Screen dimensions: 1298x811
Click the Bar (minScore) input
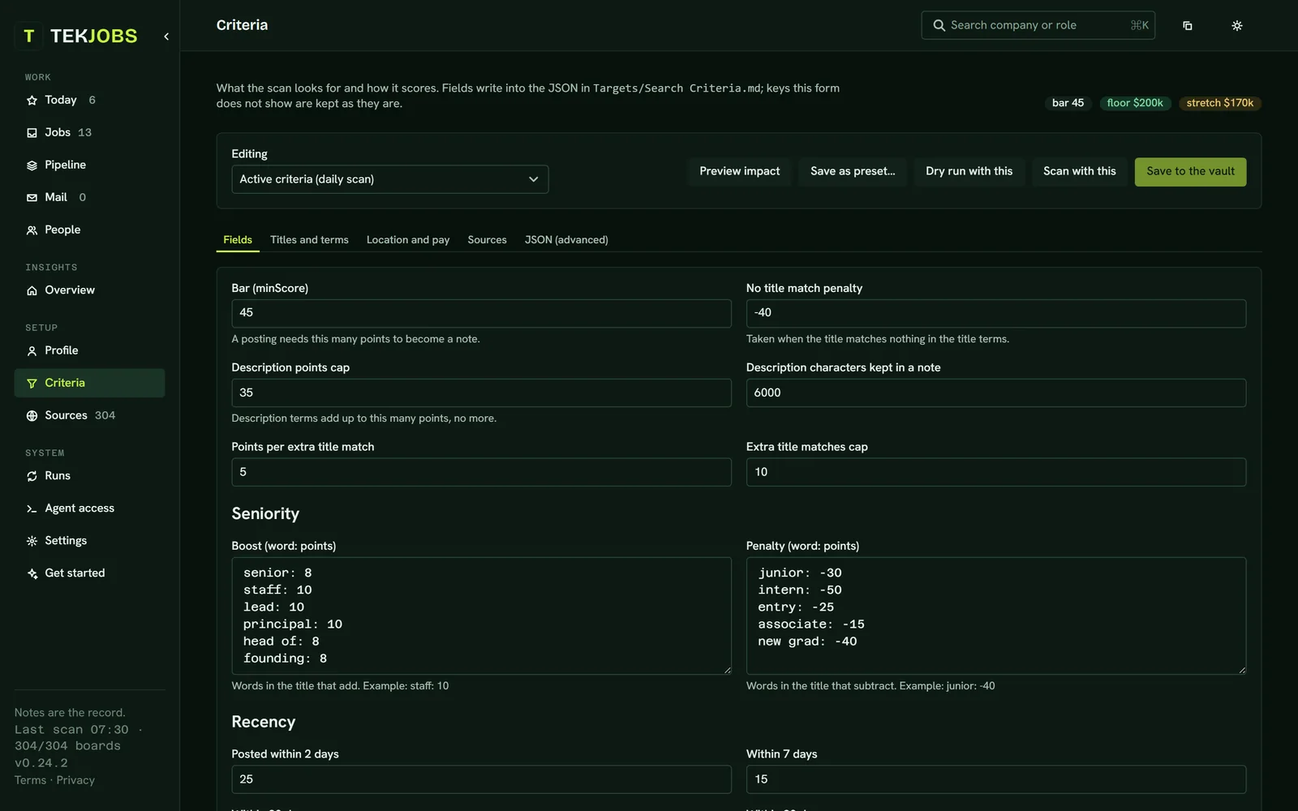coord(481,313)
